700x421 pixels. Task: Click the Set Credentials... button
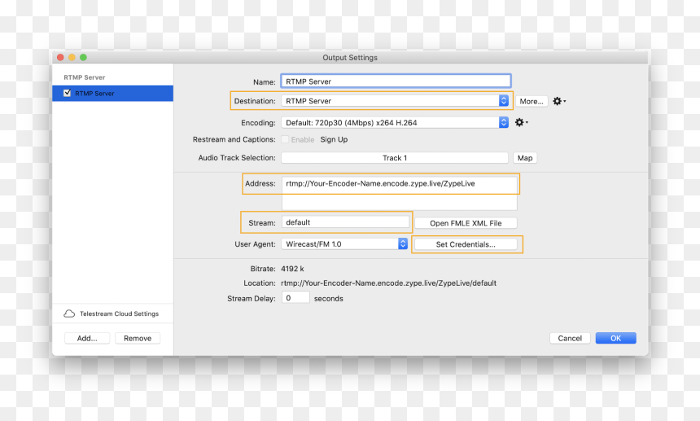click(x=466, y=244)
